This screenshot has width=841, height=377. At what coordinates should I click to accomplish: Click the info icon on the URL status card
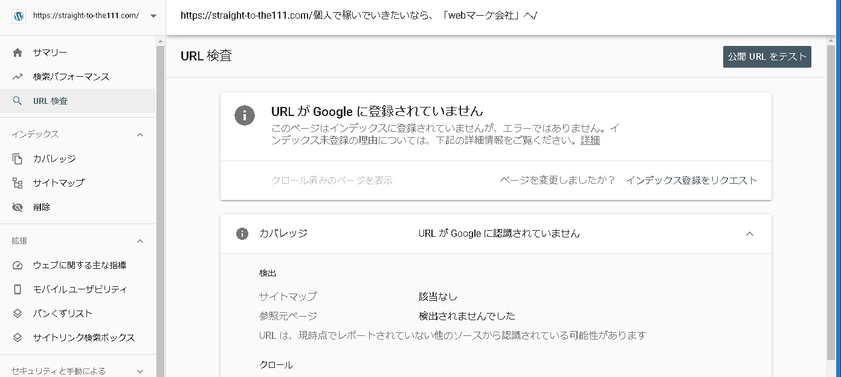point(244,115)
